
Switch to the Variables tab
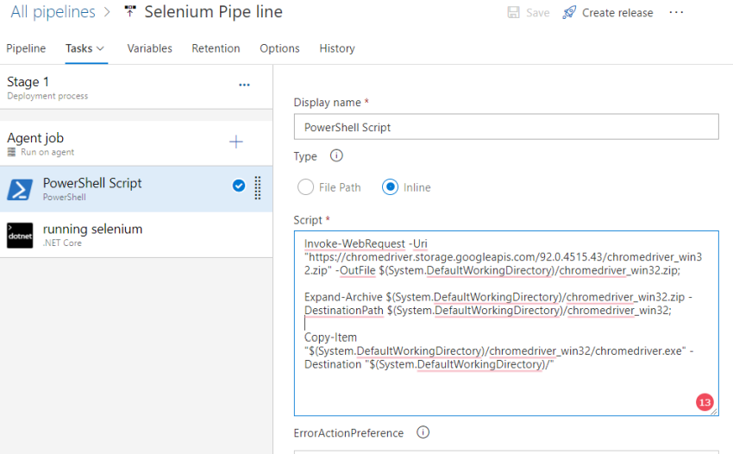click(x=149, y=48)
